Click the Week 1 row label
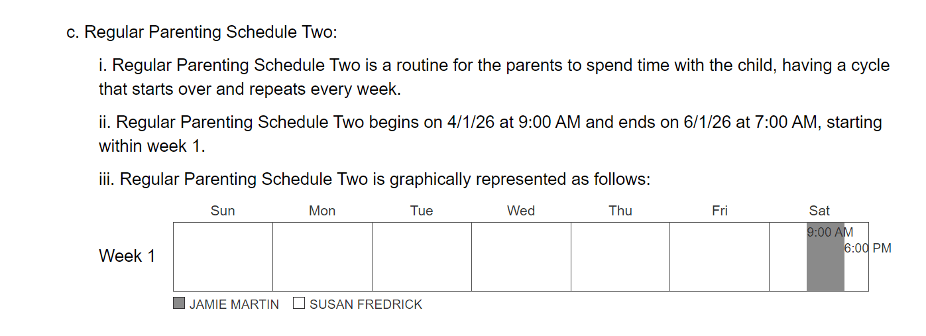Screen dimensions: 926x336 click(127, 256)
